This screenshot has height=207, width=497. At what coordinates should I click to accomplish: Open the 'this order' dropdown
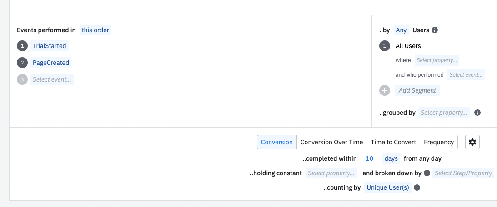(x=95, y=30)
